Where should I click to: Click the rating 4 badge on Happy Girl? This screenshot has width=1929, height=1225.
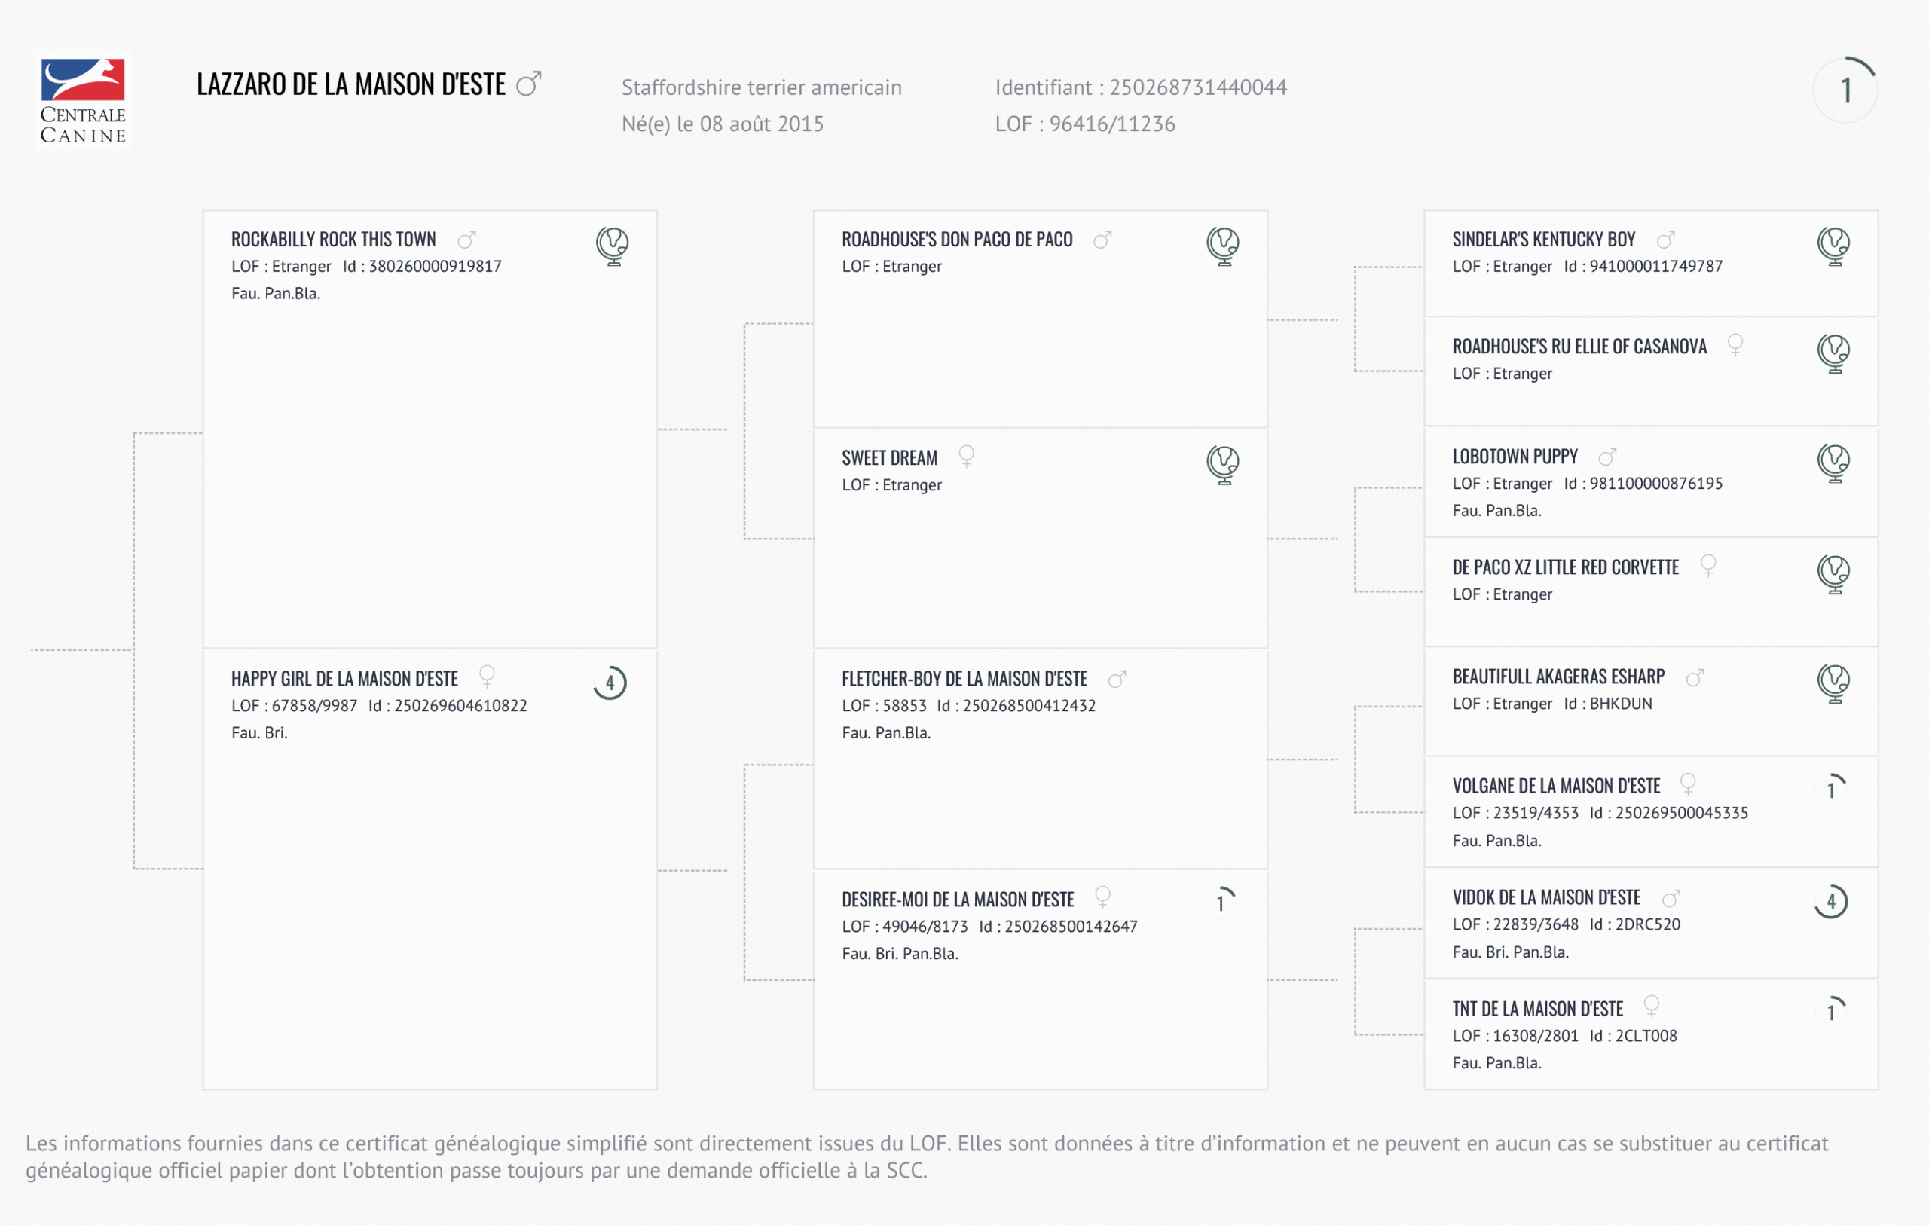(610, 683)
